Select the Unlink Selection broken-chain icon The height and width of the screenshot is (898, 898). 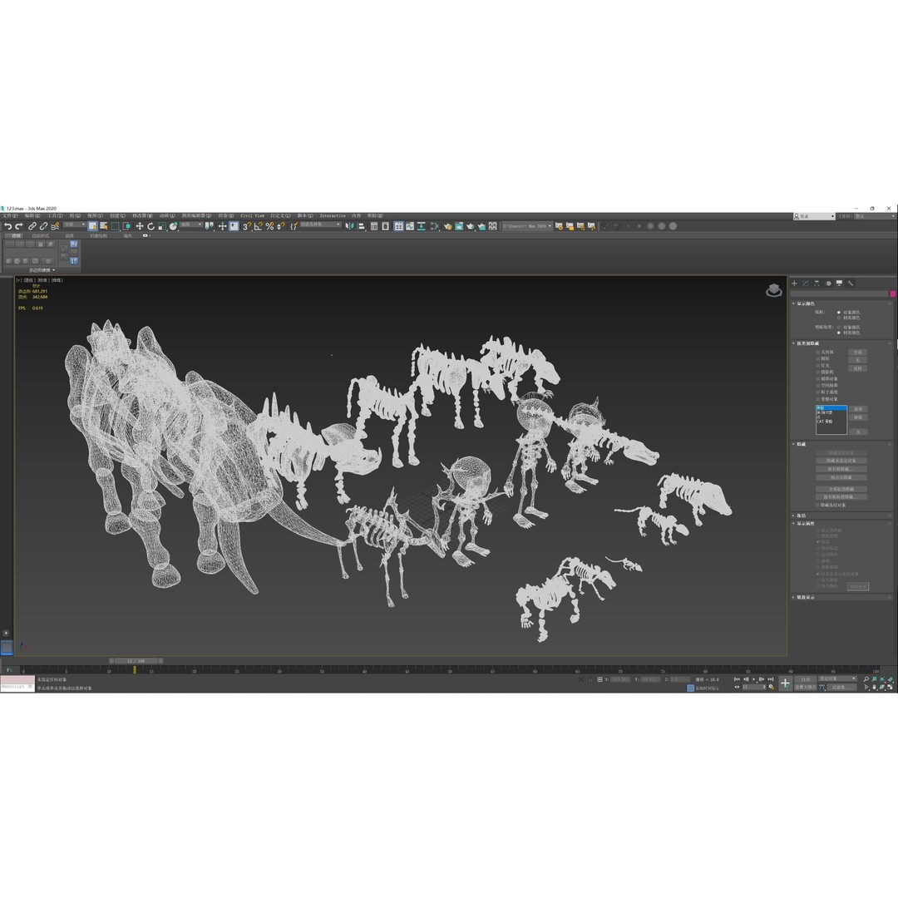(x=43, y=226)
